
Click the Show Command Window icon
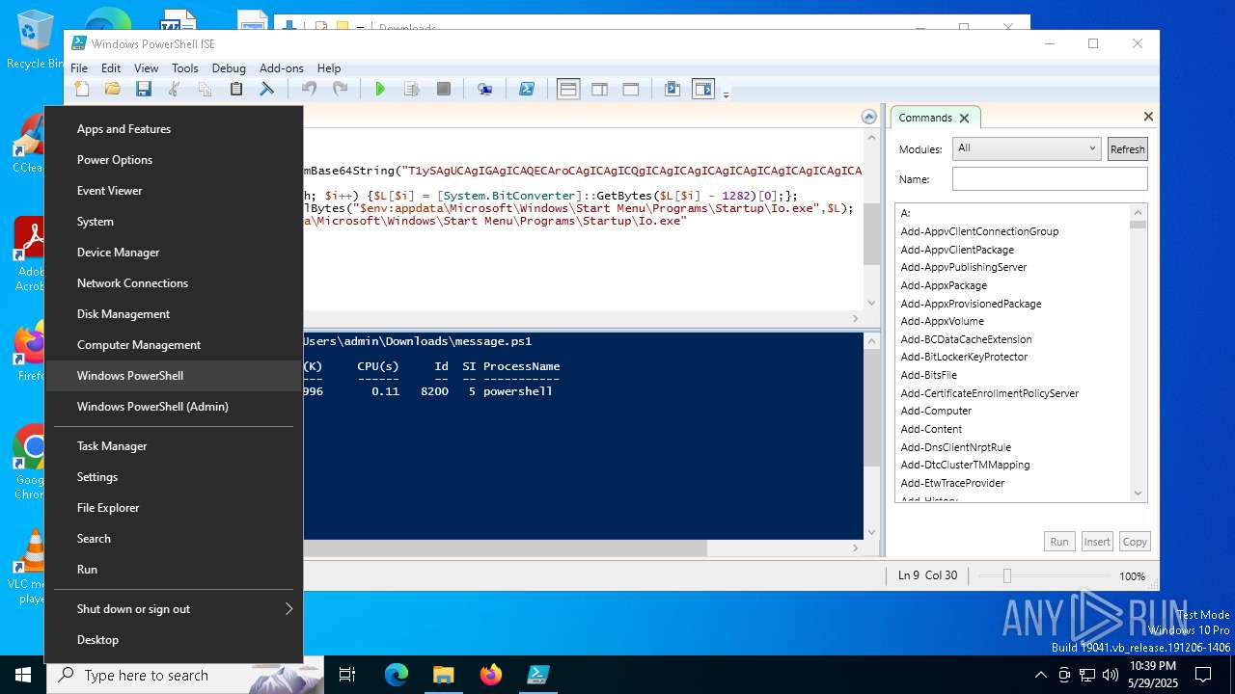pyautogui.click(x=672, y=90)
